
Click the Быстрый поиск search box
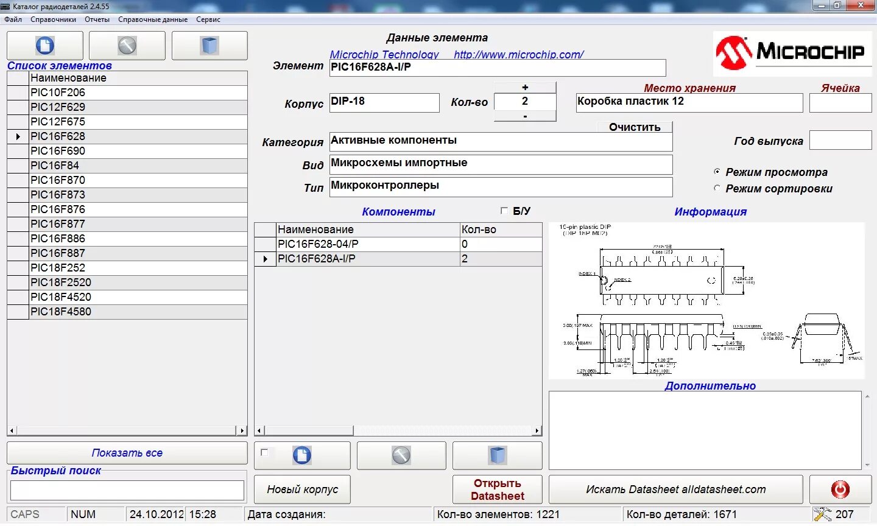pos(127,490)
